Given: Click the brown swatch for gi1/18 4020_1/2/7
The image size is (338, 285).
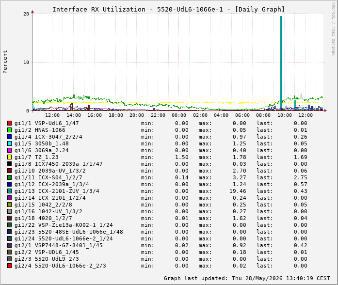Looking at the screenshot, I should point(9,218).
